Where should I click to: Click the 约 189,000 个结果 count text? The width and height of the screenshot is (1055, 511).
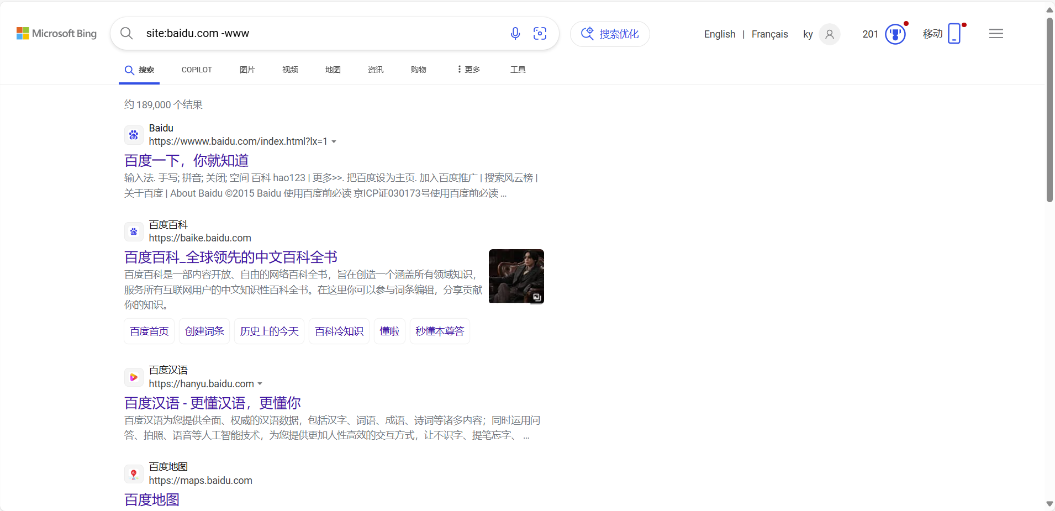(x=163, y=105)
